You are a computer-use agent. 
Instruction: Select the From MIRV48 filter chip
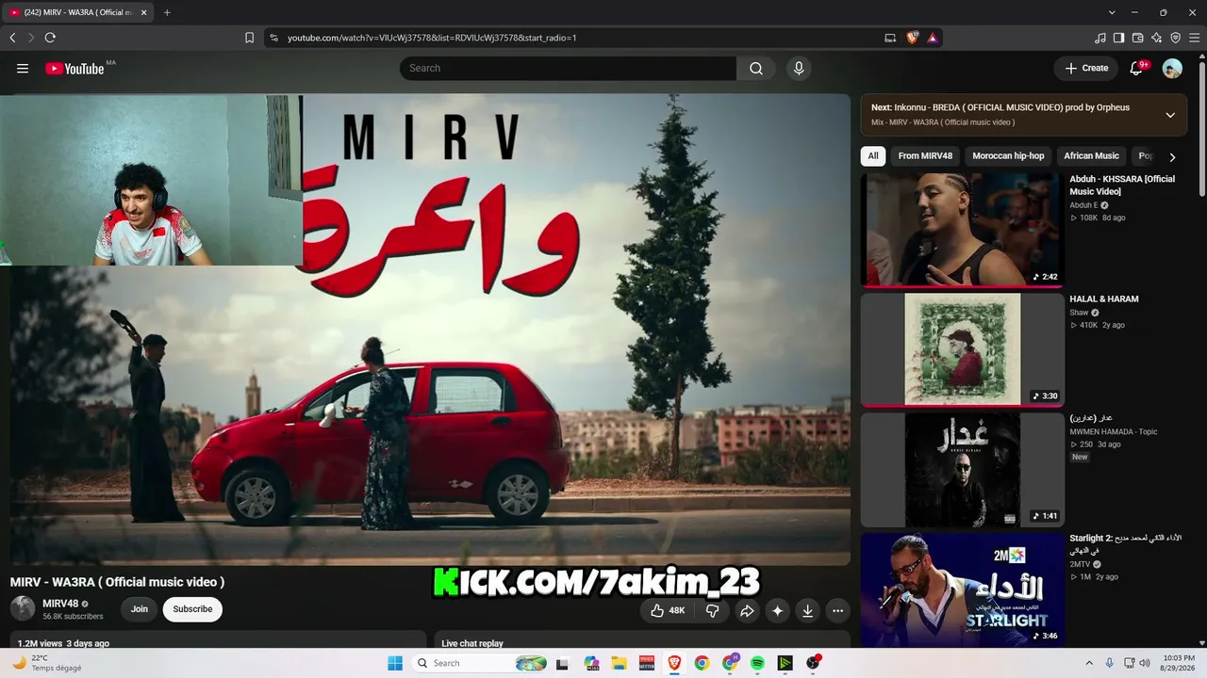tap(925, 156)
